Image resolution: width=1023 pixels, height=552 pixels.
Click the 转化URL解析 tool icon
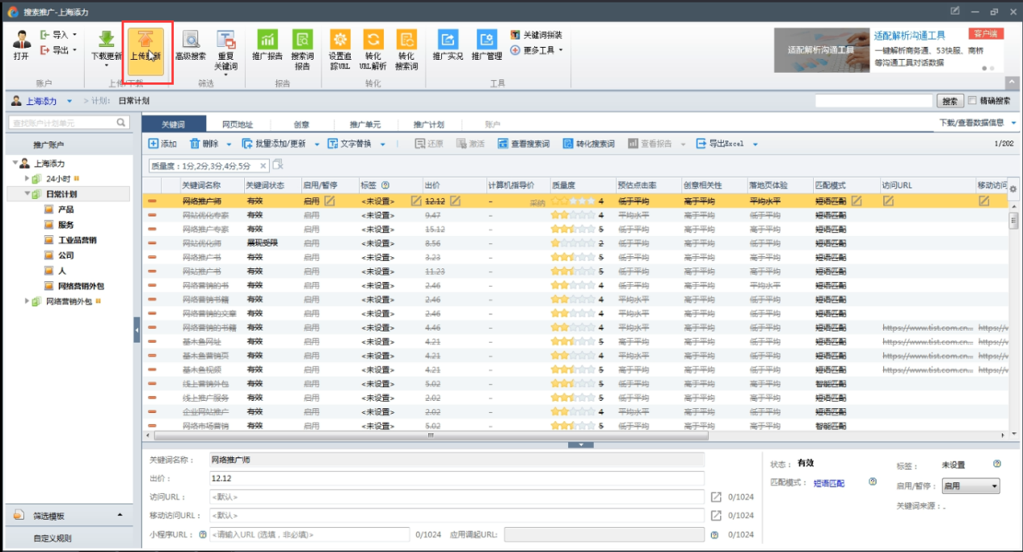click(373, 40)
